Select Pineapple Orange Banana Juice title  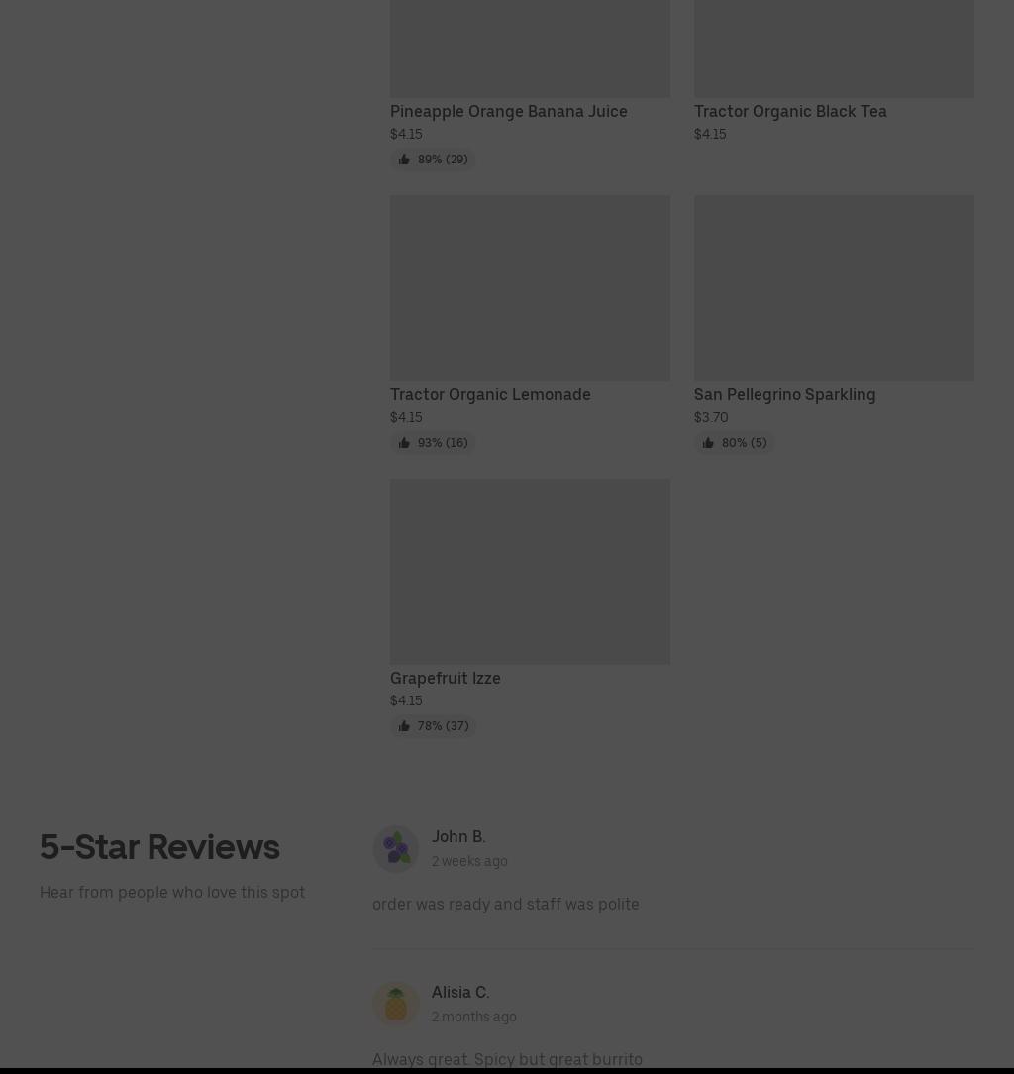tap(509, 111)
